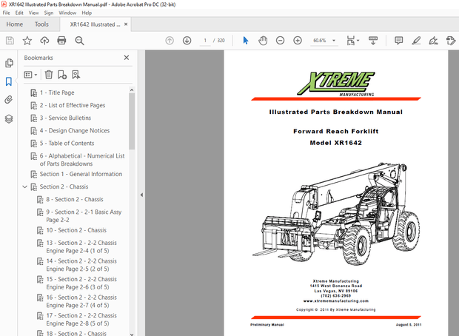
Task: Open the Edit menu
Action: [19, 13]
